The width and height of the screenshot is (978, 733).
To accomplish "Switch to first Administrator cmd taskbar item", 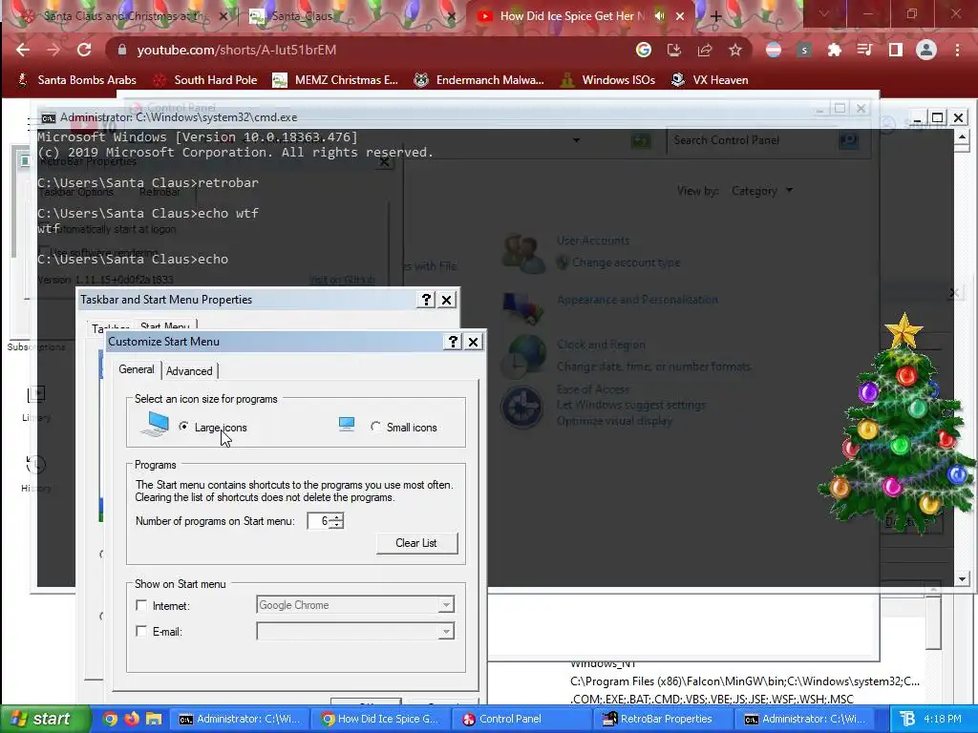I will (240, 719).
